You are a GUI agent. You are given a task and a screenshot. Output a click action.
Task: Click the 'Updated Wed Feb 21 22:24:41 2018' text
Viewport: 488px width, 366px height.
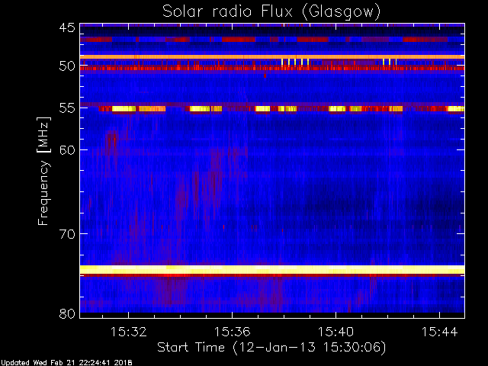point(66,363)
